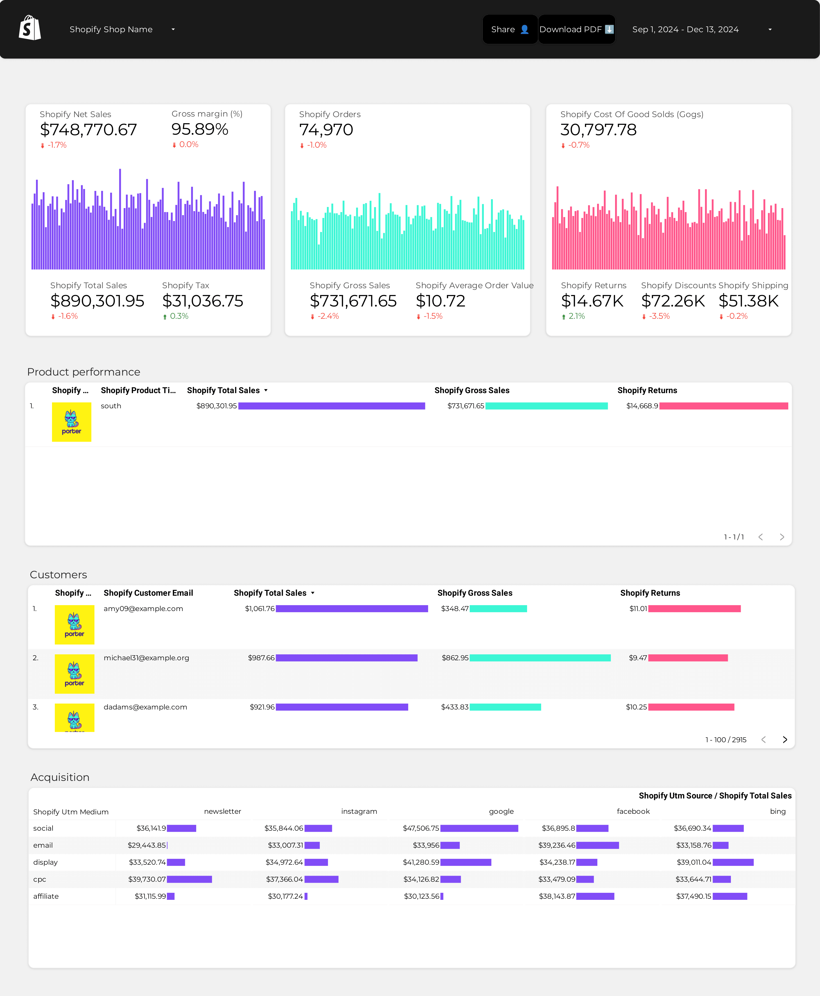The height and width of the screenshot is (996, 820).
Task: Click the purple $890,301.95 bar in Product table
Action: pos(332,406)
